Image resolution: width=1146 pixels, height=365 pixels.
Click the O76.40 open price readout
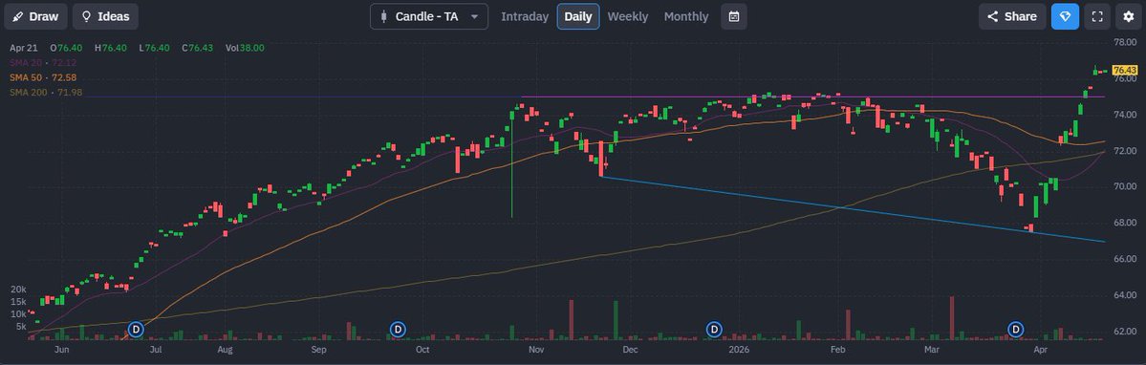(67, 48)
